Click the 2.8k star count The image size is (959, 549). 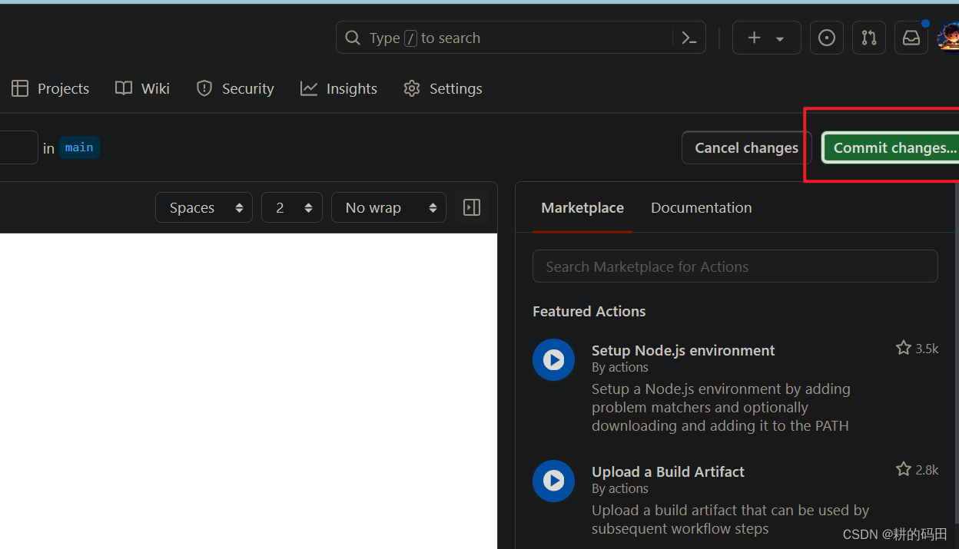[x=927, y=470]
